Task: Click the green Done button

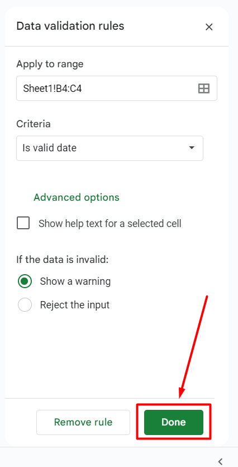Action: [174, 422]
